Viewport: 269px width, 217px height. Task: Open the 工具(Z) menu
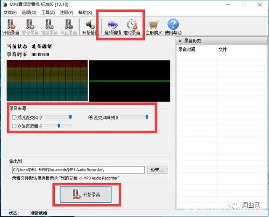click(48, 13)
